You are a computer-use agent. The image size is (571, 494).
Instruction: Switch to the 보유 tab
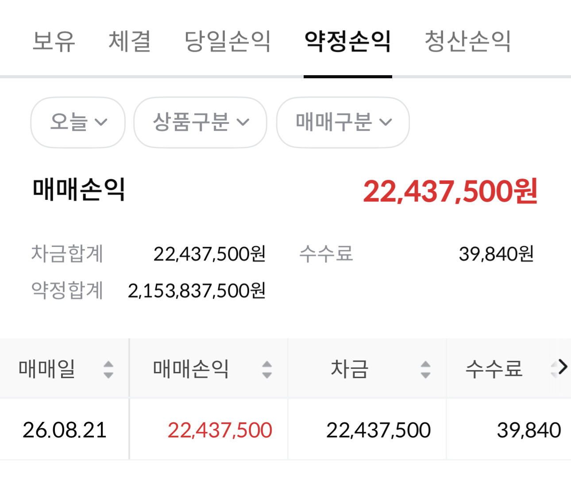[x=54, y=42]
